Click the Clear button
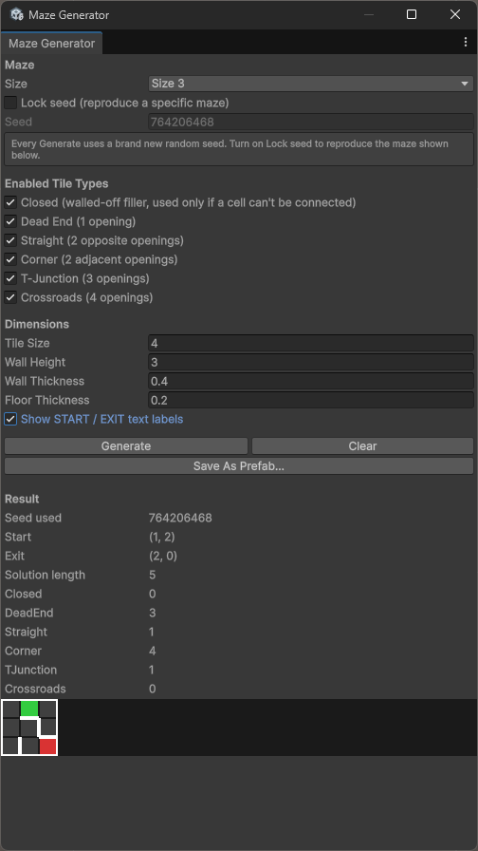 pyautogui.click(x=362, y=446)
